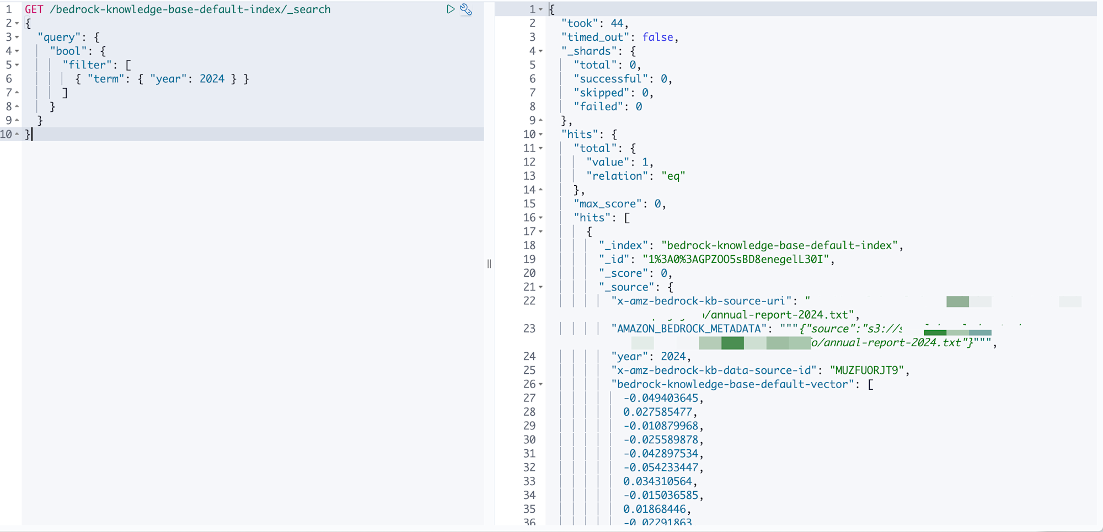The height and width of the screenshot is (532, 1103).
Task: Fold the "total" object on response line 11
Action: pos(540,148)
